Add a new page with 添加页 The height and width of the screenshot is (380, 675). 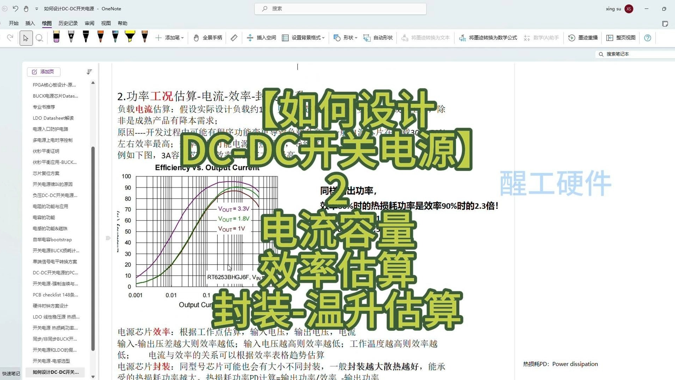pyautogui.click(x=44, y=72)
